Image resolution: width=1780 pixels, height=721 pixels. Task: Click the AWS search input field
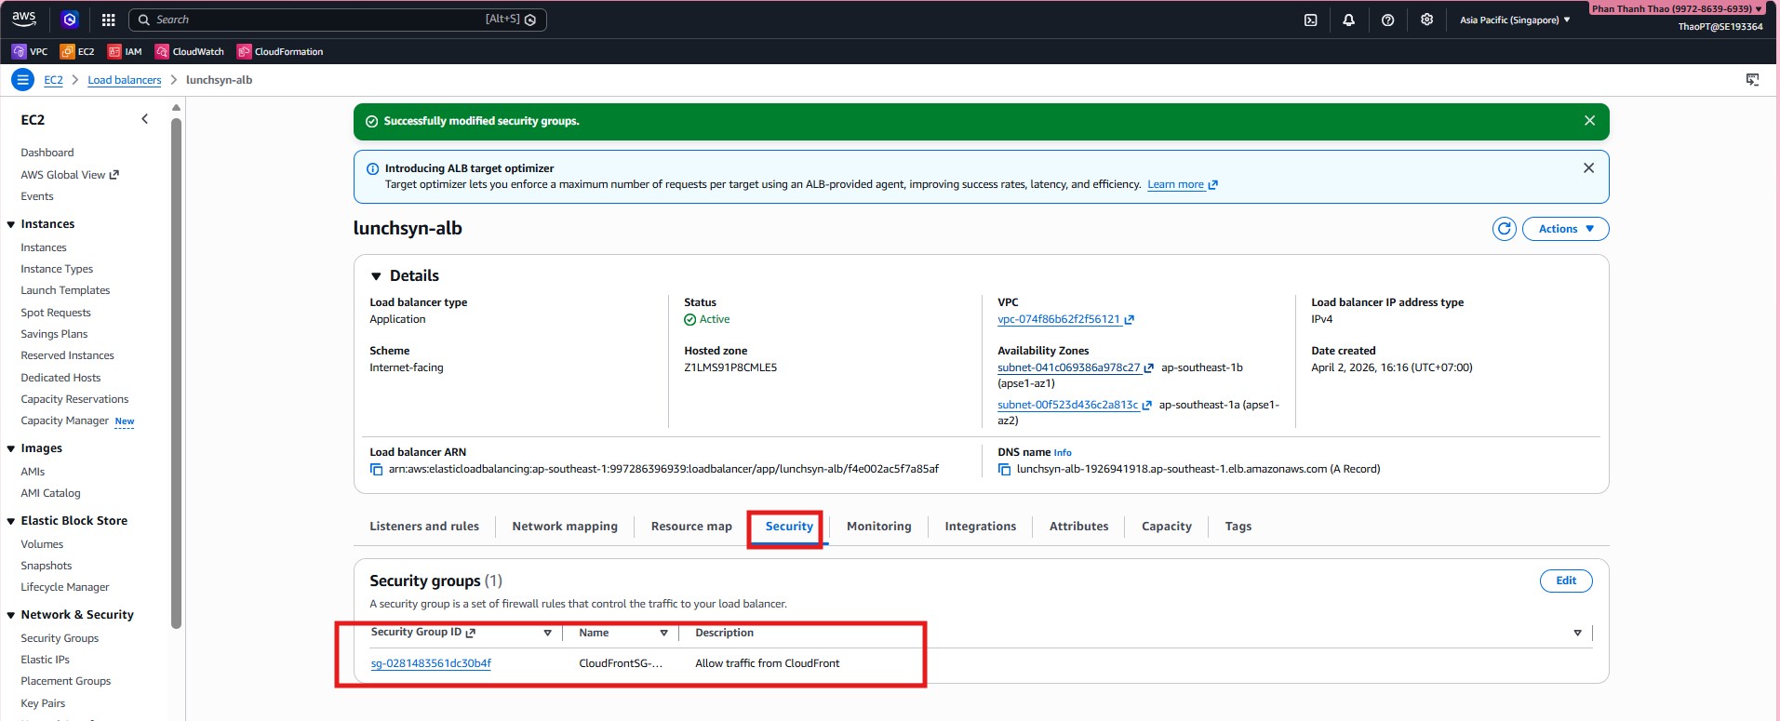(316, 20)
